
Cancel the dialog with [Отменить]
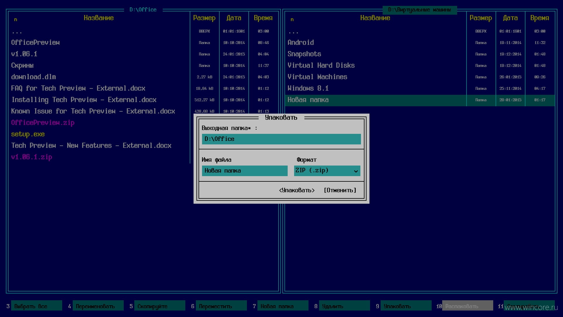(340, 190)
